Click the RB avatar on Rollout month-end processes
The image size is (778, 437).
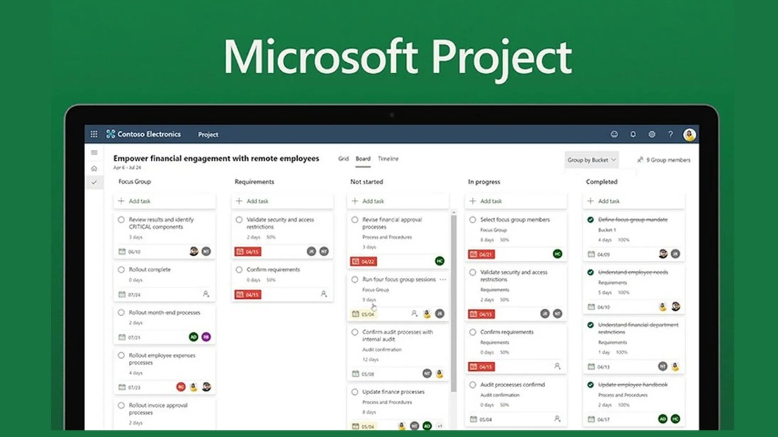click(206, 337)
